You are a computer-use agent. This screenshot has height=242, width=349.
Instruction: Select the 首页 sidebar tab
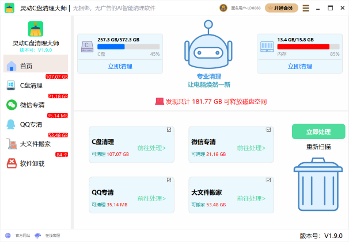(36, 64)
